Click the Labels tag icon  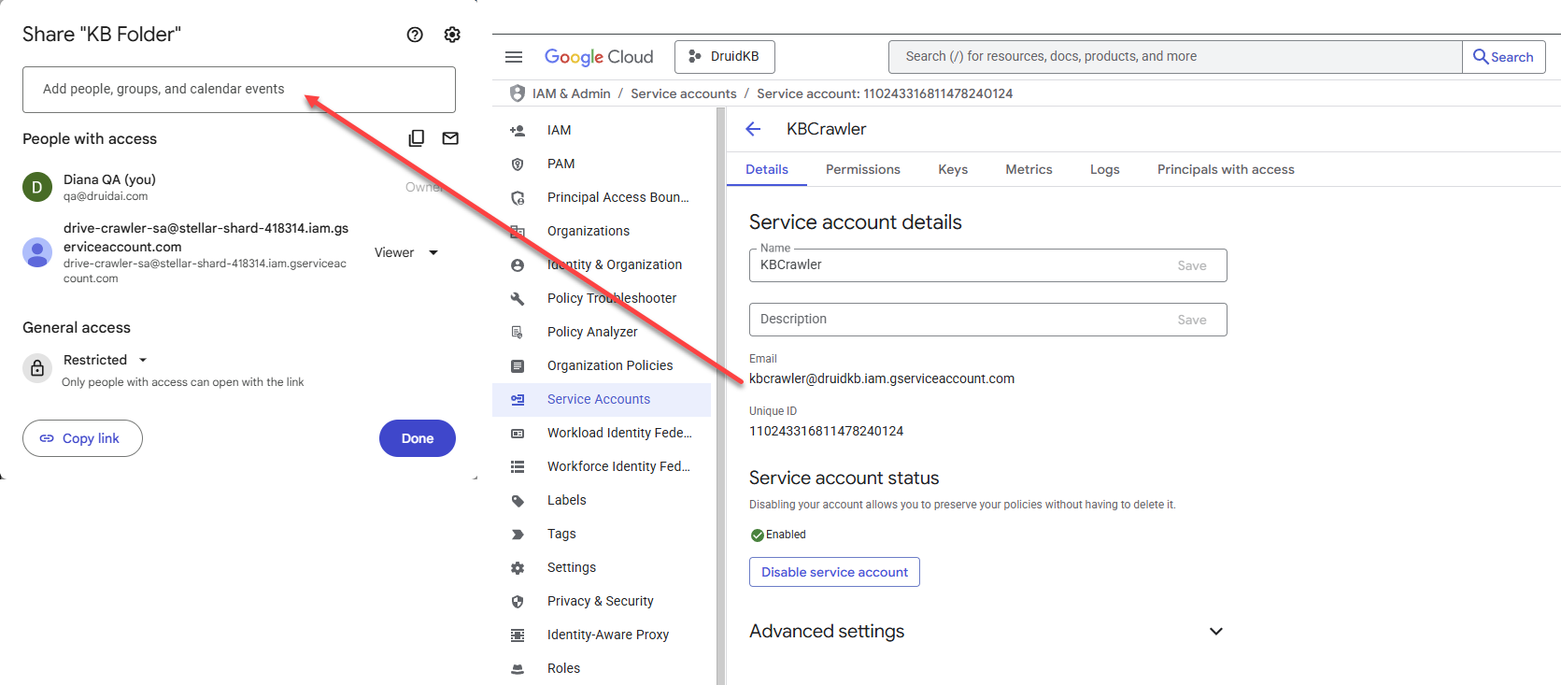518,501
